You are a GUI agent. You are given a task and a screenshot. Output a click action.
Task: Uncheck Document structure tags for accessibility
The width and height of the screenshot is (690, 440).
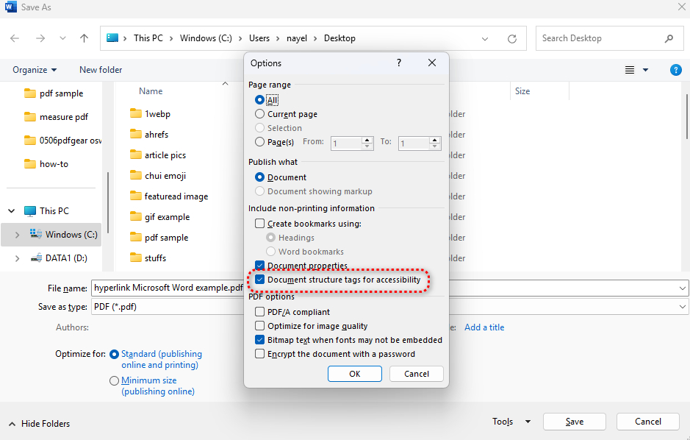tap(260, 280)
